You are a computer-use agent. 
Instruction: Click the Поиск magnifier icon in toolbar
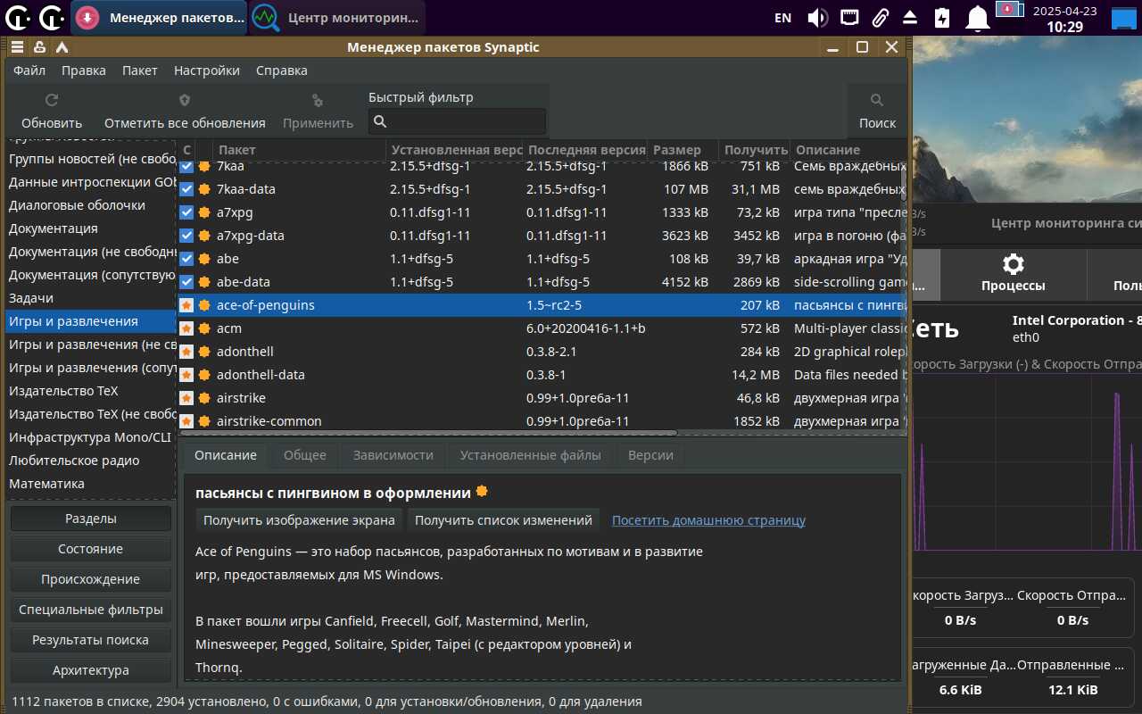point(877,101)
